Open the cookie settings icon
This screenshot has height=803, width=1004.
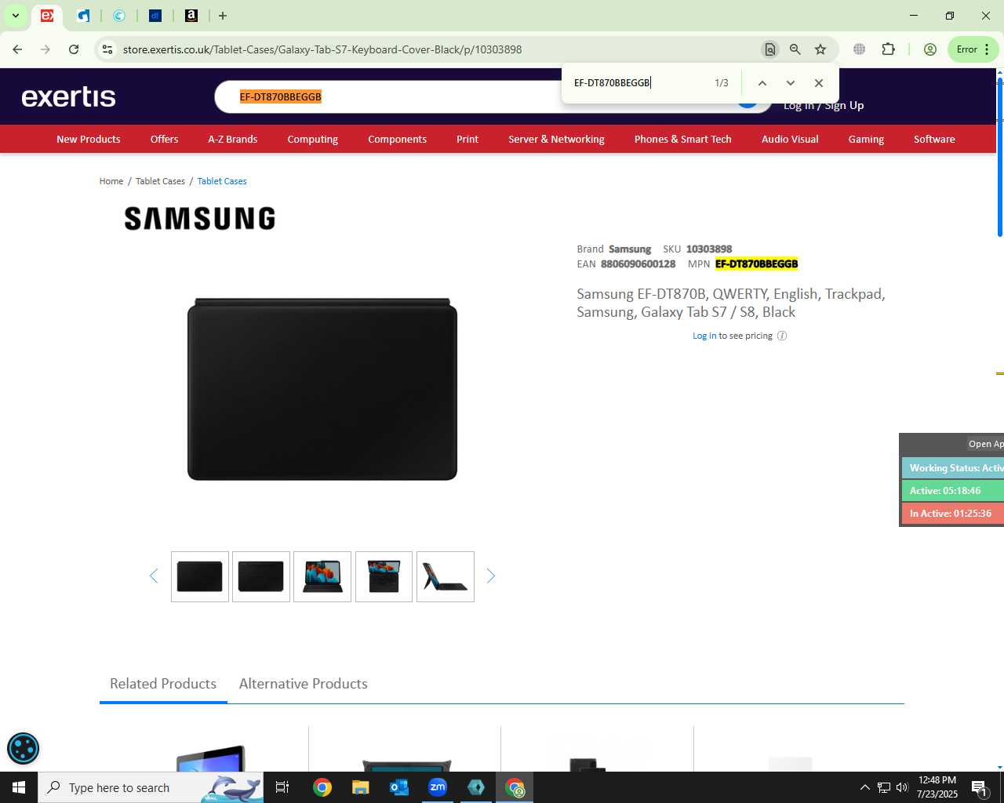pyautogui.click(x=23, y=748)
